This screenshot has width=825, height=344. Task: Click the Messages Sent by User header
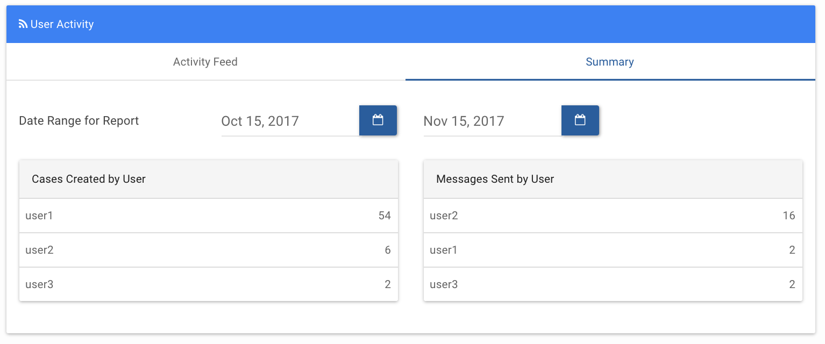(x=495, y=179)
